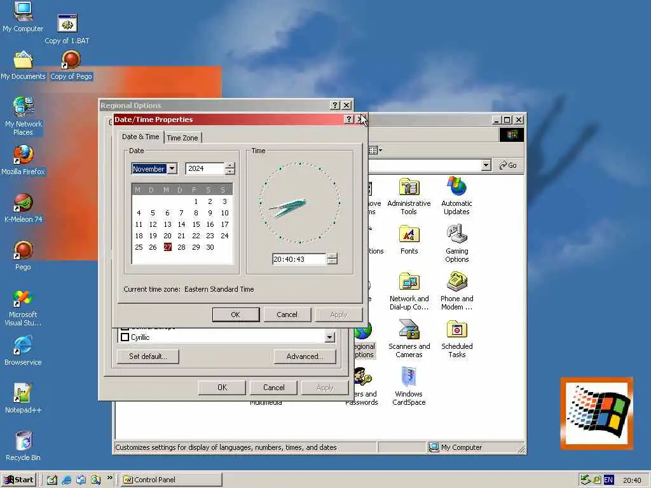Toggle the Cyrillic language checkbox
651x488 pixels.
[x=124, y=337]
